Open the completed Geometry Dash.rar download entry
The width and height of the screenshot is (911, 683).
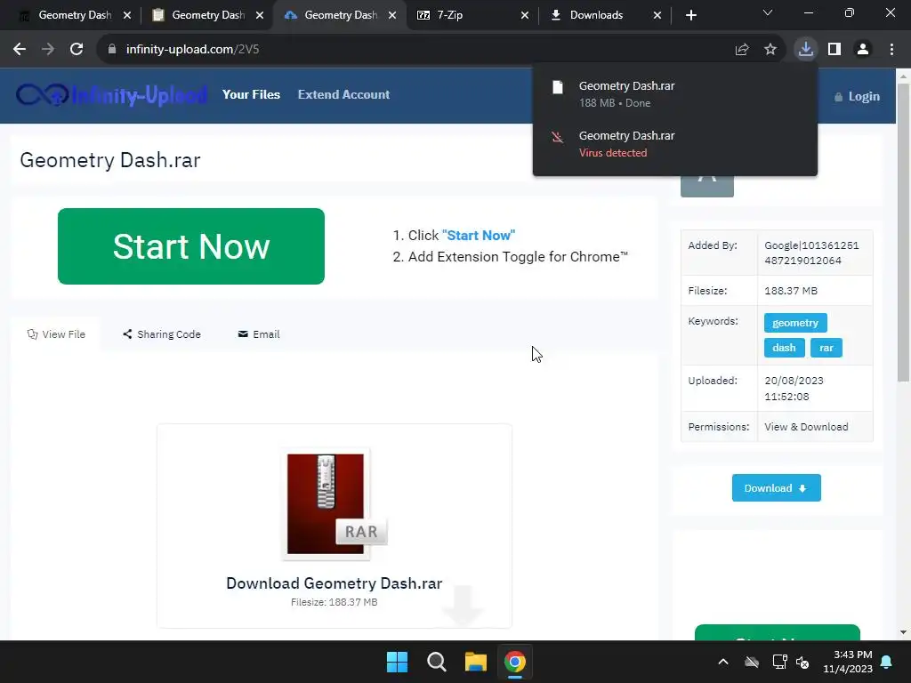[x=675, y=94]
